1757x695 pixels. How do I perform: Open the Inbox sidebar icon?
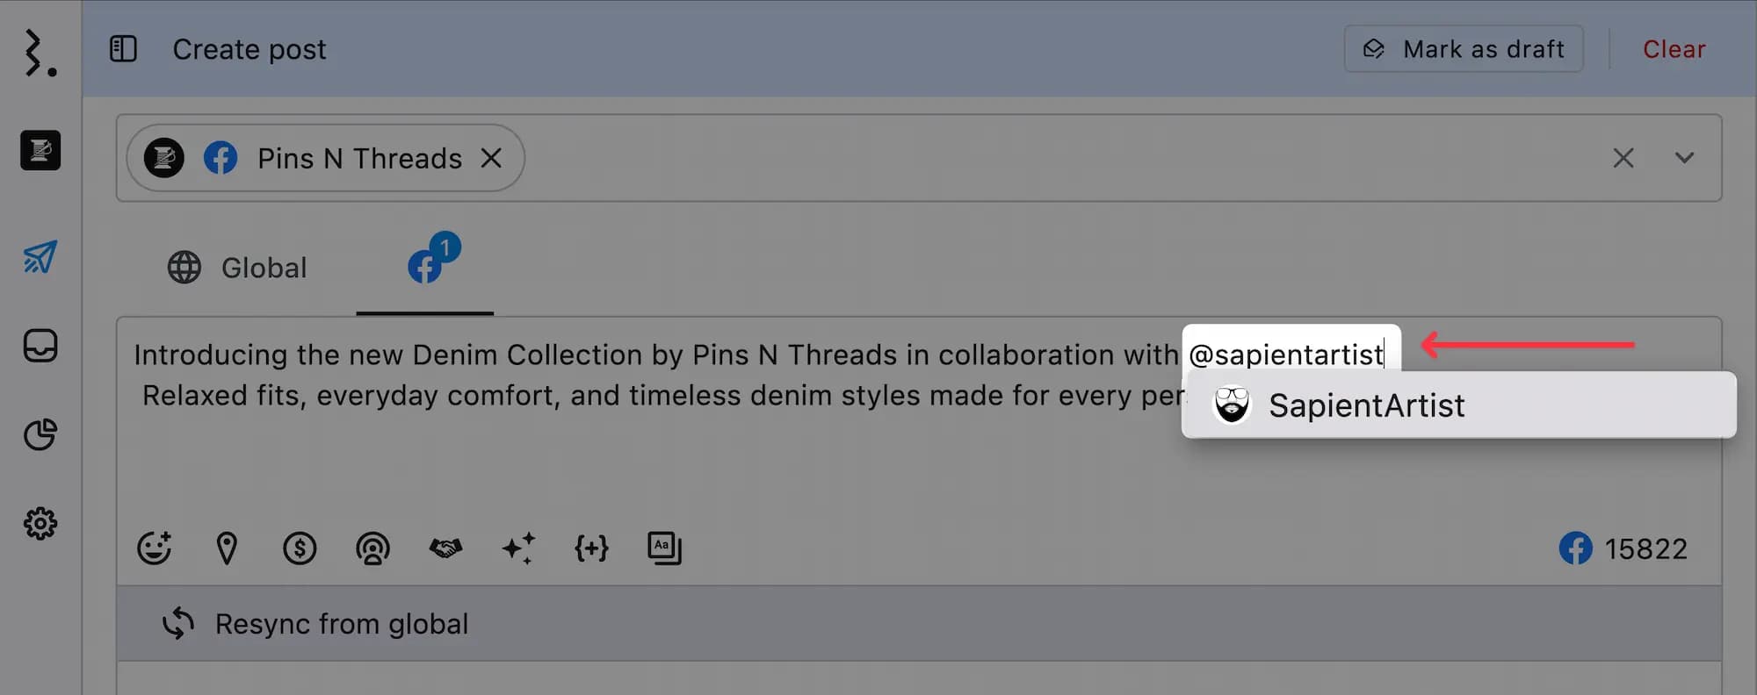40,346
